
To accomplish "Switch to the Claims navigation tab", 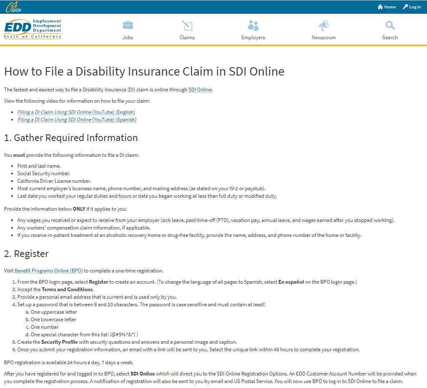I will point(187,37).
